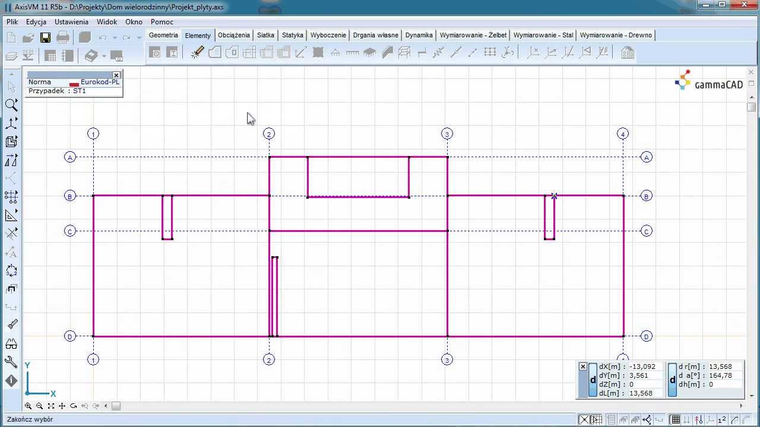
Task: Click the Eurokod-PL red color swatch
Action: (x=74, y=84)
